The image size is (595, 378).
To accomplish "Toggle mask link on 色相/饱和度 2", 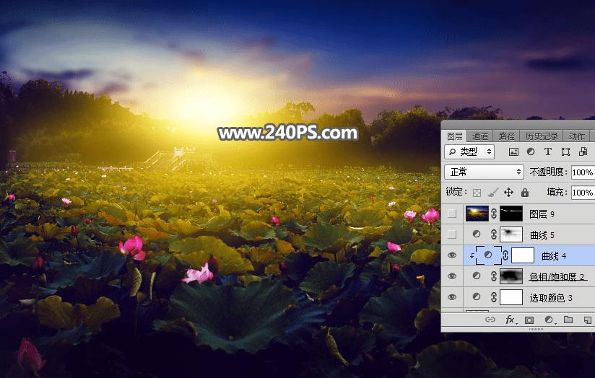I will (494, 276).
